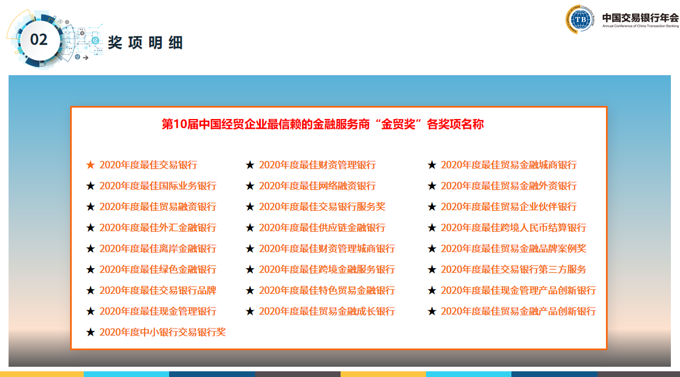Open the 2020年度最佳国际业务银行 award entry
Screen dimensions: 680x377
[x=158, y=186]
